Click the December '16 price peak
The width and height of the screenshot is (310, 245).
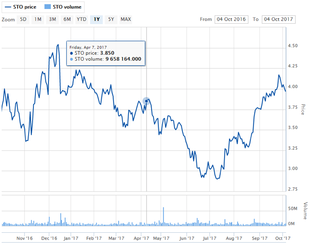pos(58,44)
